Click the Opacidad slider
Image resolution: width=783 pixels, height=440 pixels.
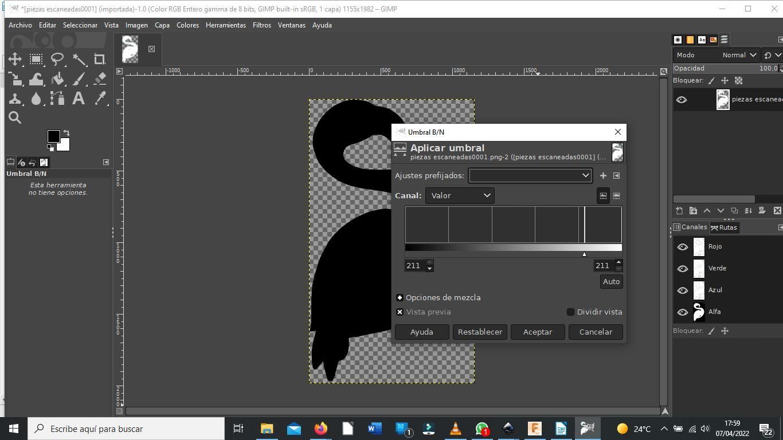(725, 68)
